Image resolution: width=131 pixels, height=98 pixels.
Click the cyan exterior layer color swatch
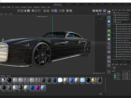coord(115,75)
